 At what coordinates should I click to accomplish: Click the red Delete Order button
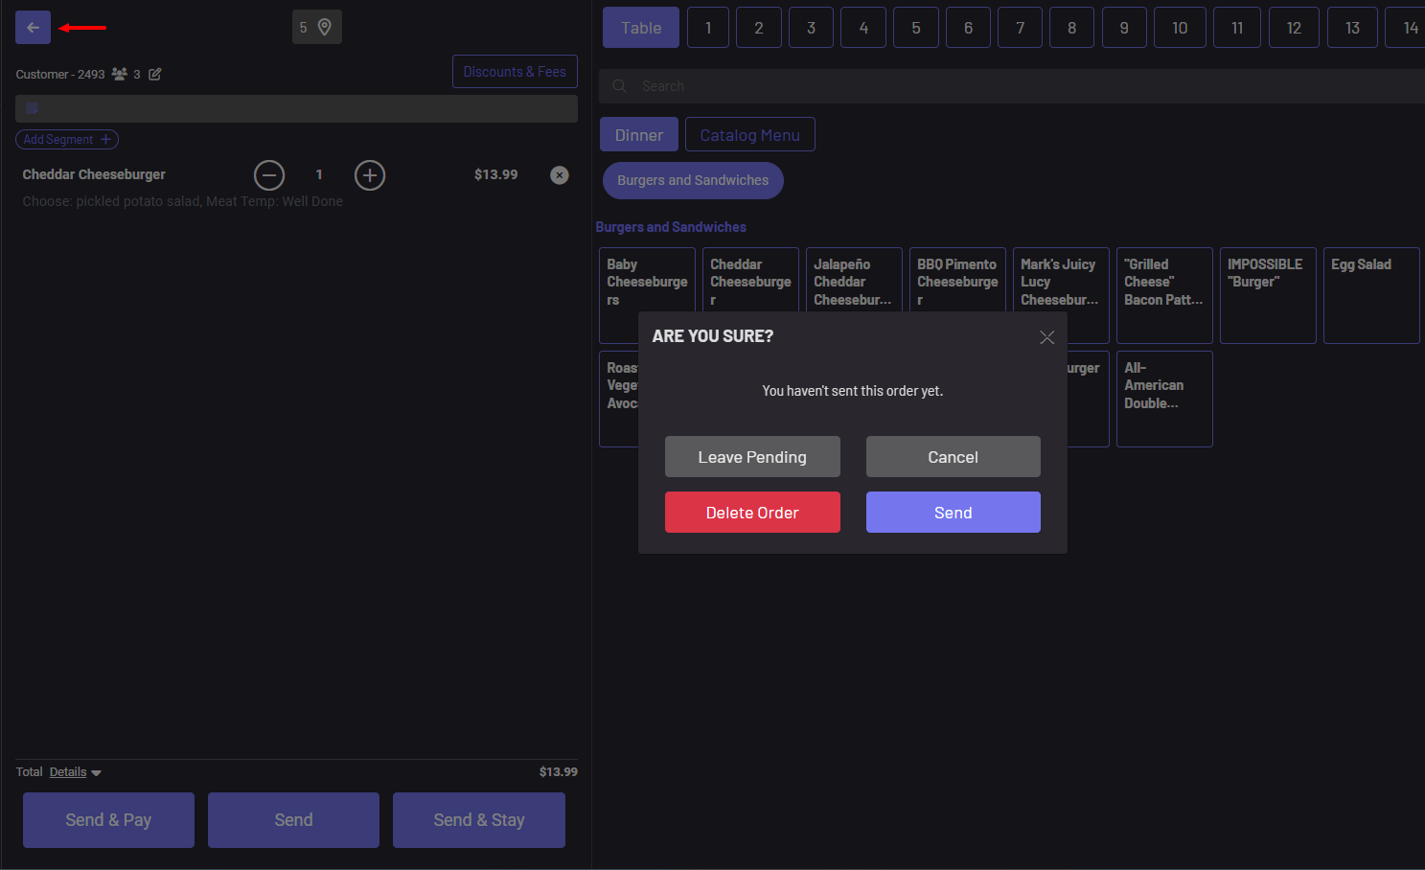point(752,513)
